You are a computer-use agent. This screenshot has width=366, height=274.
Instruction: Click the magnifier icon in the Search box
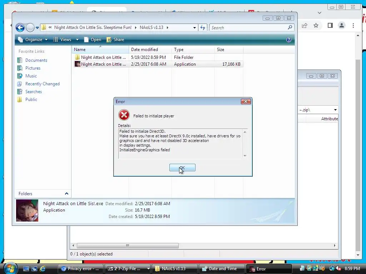290,27
